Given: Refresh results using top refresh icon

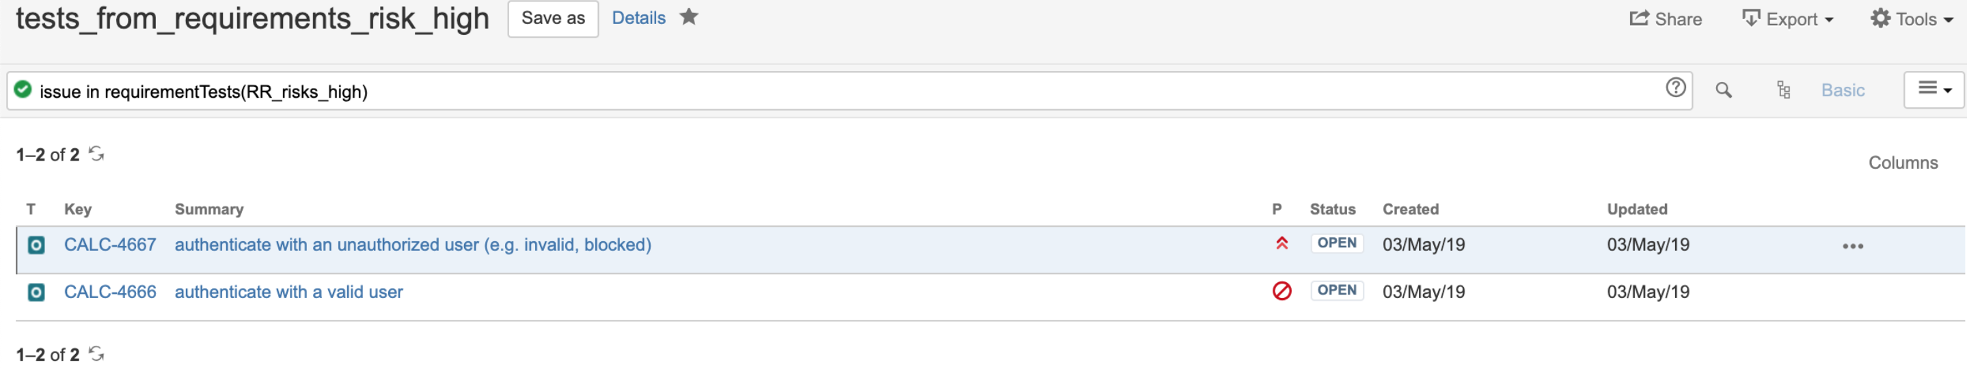Looking at the screenshot, I should [96, 154].
